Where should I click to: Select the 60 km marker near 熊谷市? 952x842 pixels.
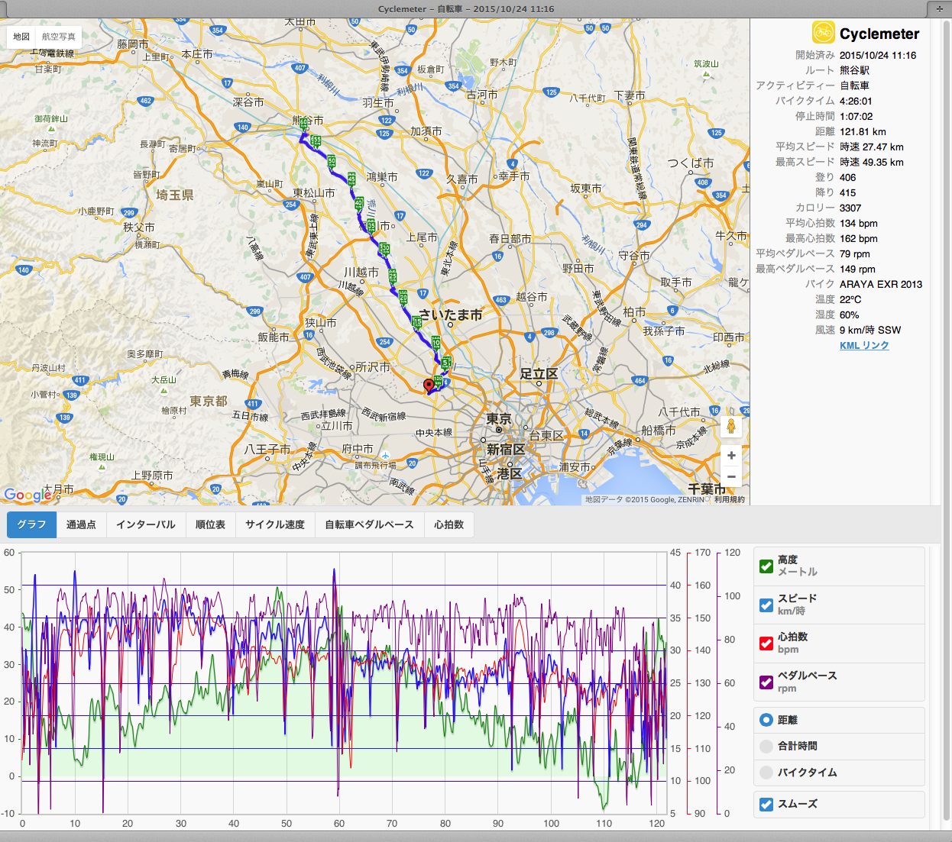pos(304,123)
